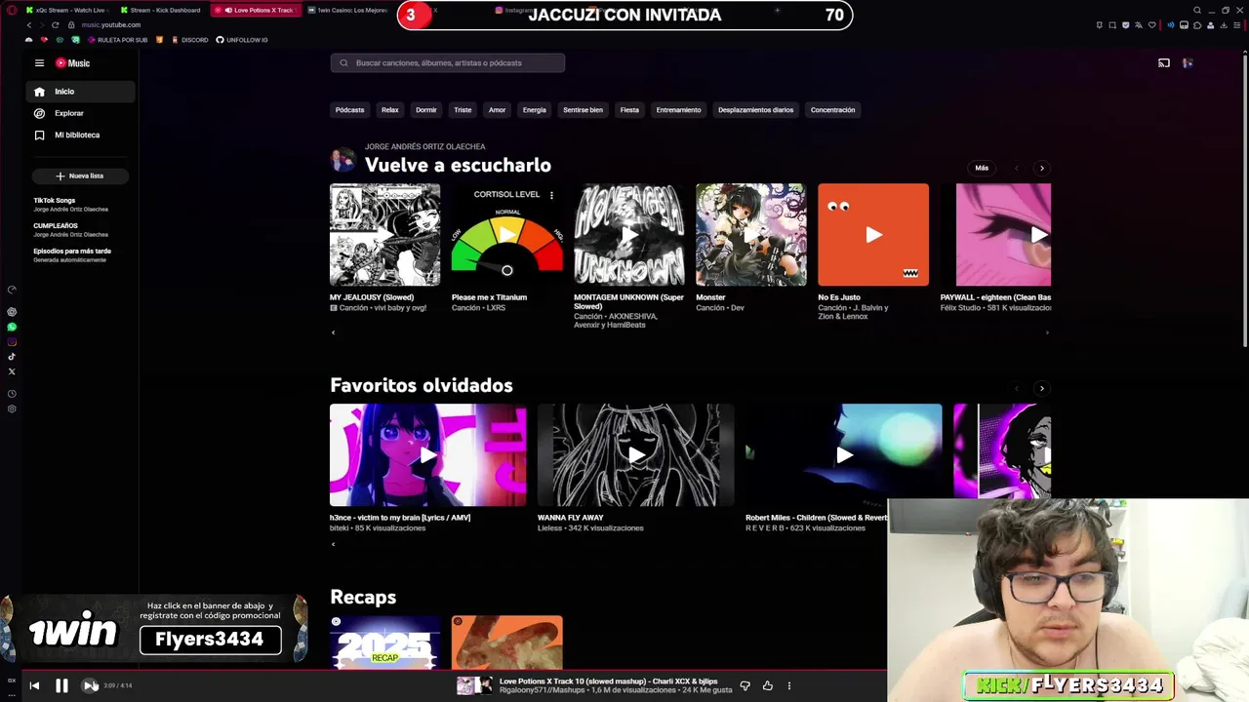Skip to previous track in player bar

tap(34, 685)
